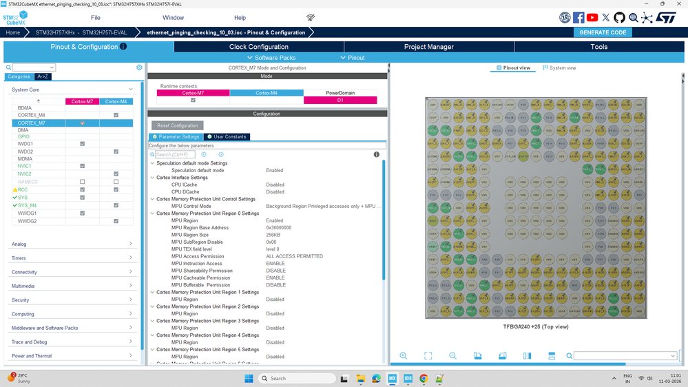Go to next parameter search result
Screen dimensions: 688x387
[x=221, y=154]
